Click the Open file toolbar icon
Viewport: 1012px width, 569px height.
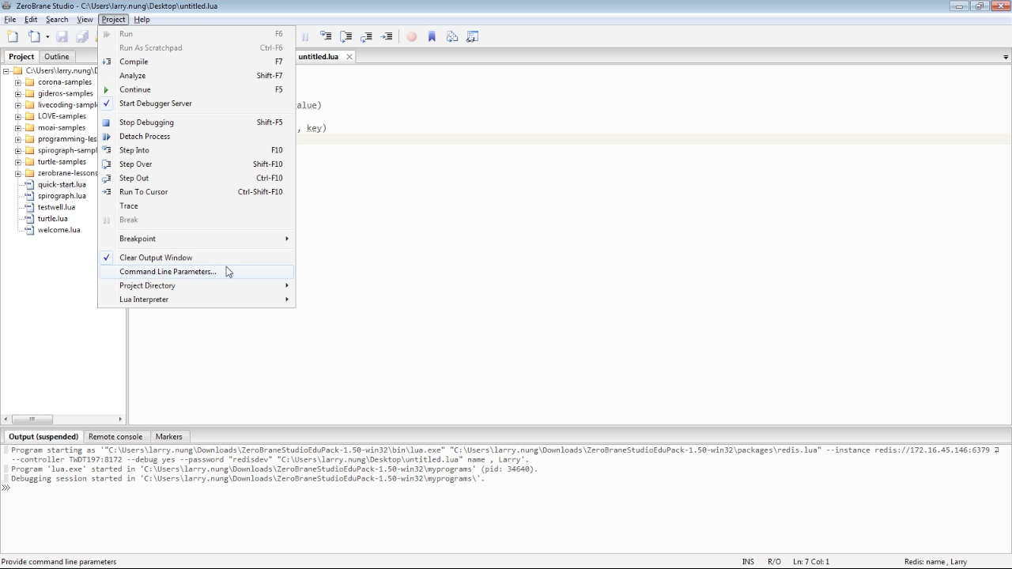pyautogui.click(x=34, y=36)
